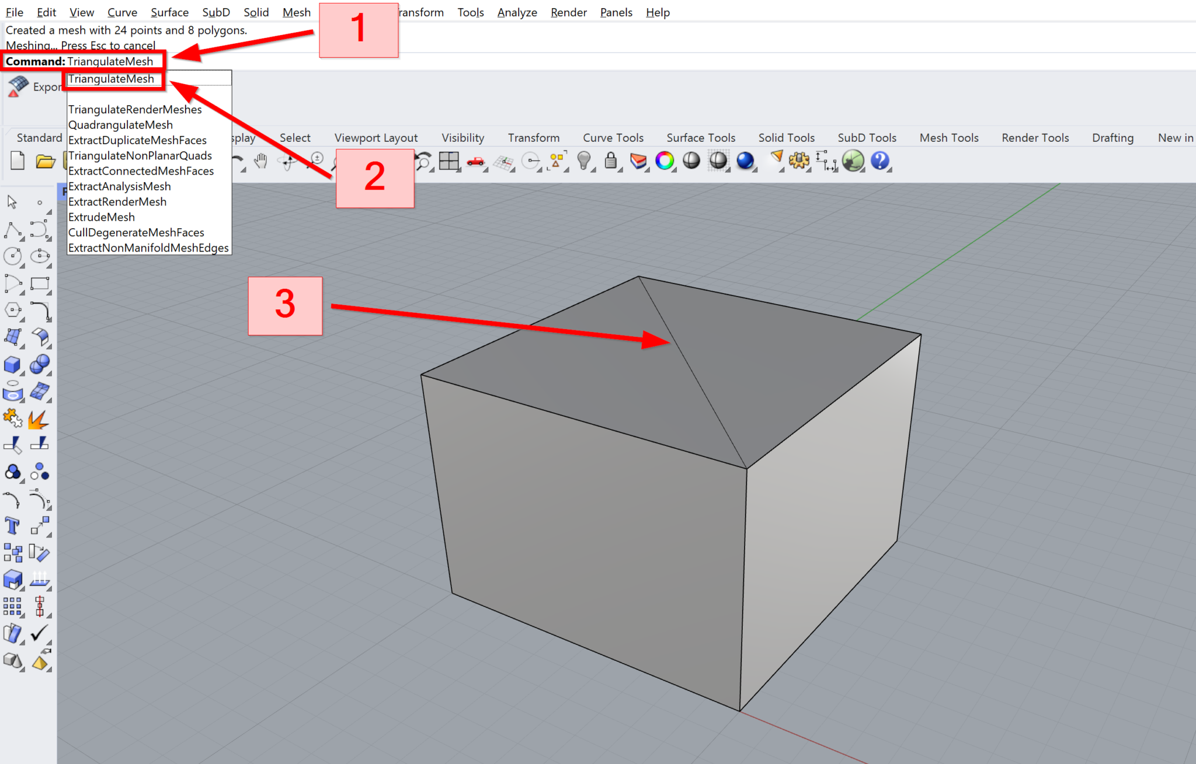Select the Box solid tool in the sidebar
The width and height of the screenshot is (1196, 764).
click(12, 365)
